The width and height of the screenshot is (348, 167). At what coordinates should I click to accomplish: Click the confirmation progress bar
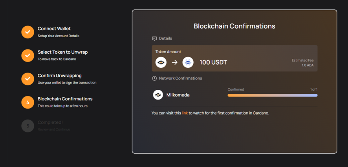coord(272,95)
